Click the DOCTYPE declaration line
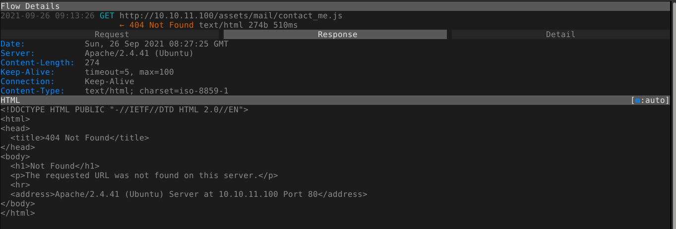 tap(124, 110)
